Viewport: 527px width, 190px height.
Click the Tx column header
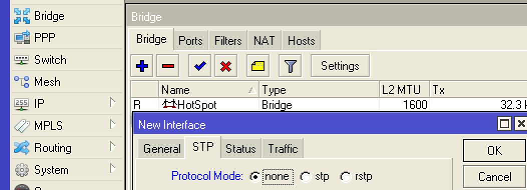click(x=478, y=89)
